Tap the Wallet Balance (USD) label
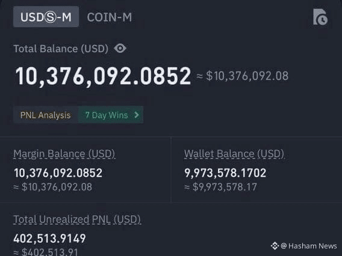The width and height of the screenshot is (342, 256). click(234, 154)
